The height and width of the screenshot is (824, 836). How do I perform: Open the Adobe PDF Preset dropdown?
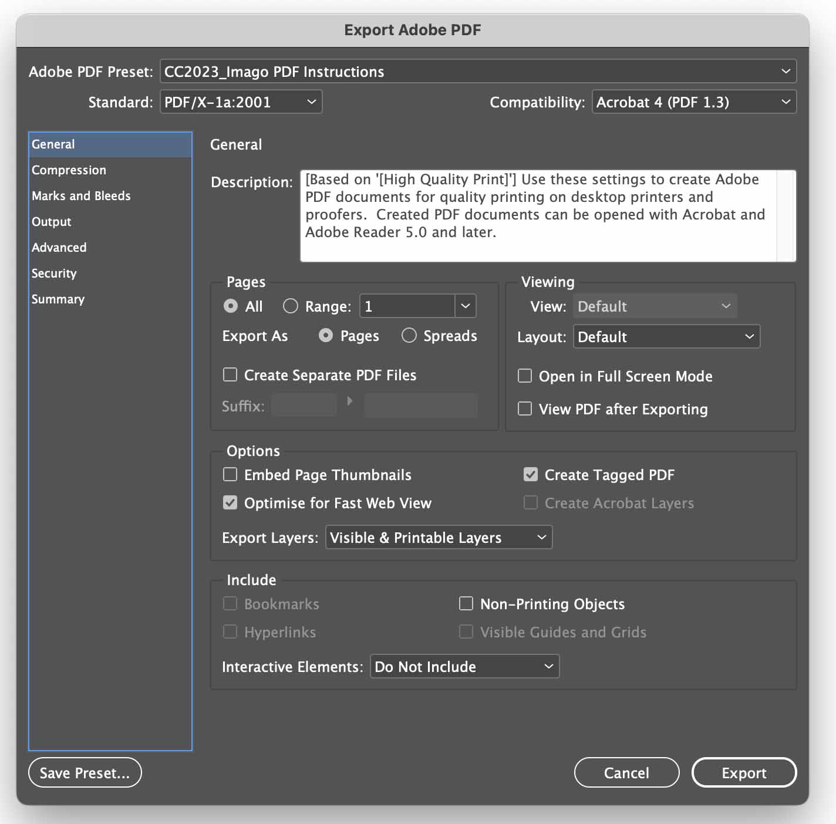pyautogui.click(x=478, y=72)
